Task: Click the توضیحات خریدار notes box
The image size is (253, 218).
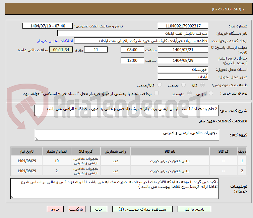Action: coord(114,189)
